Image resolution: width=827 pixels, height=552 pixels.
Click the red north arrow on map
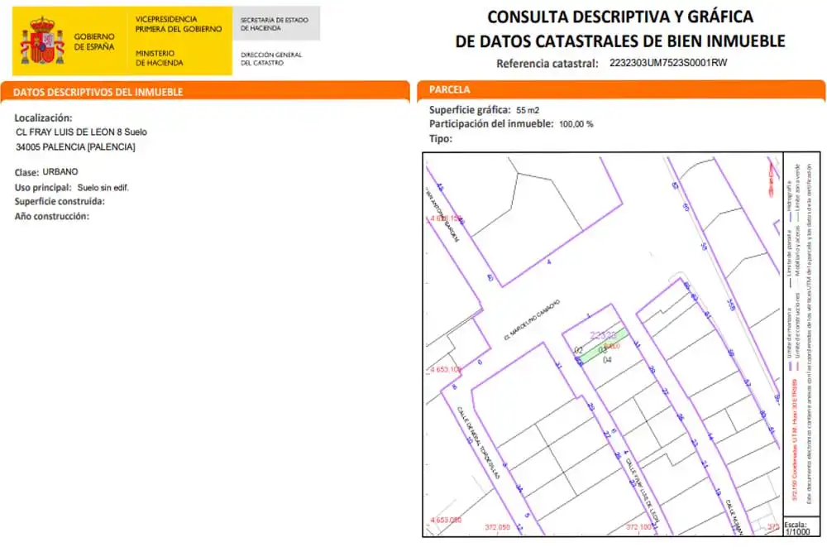[771, 179]
